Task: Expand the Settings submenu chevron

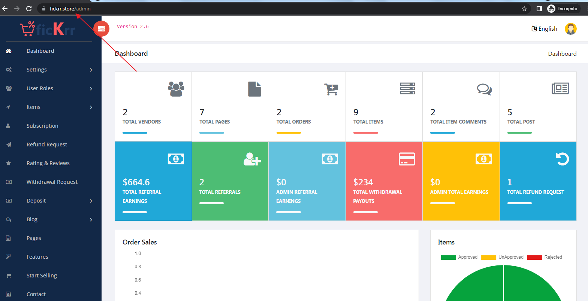Action: coord(91,70)
